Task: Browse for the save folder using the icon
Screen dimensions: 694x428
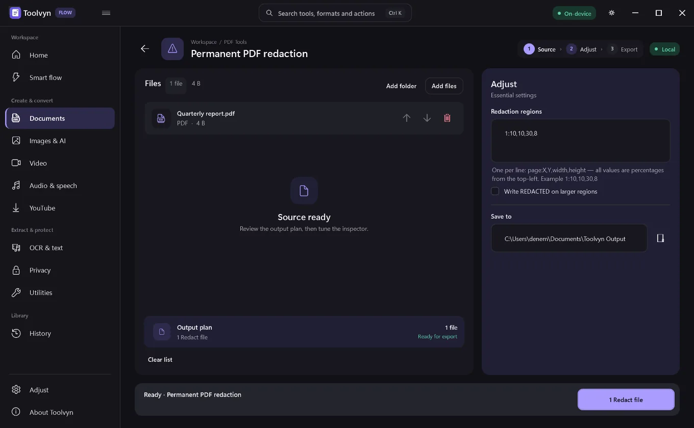Action: tap(660, 238)
